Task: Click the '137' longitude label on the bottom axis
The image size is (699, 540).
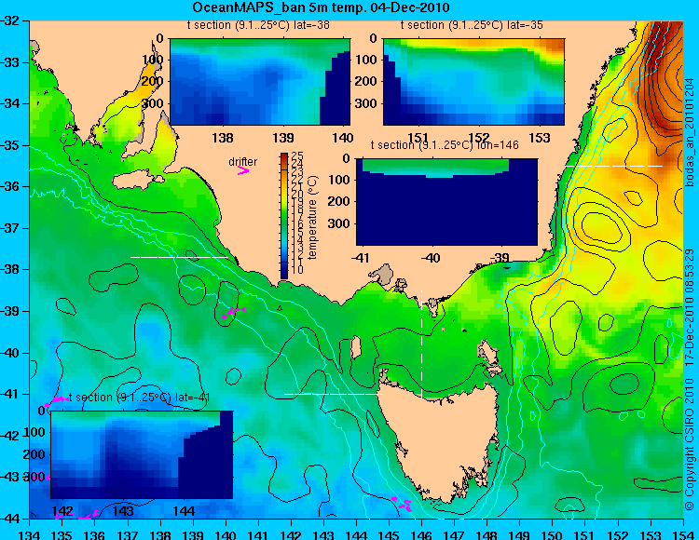Action: coord(128,535)
